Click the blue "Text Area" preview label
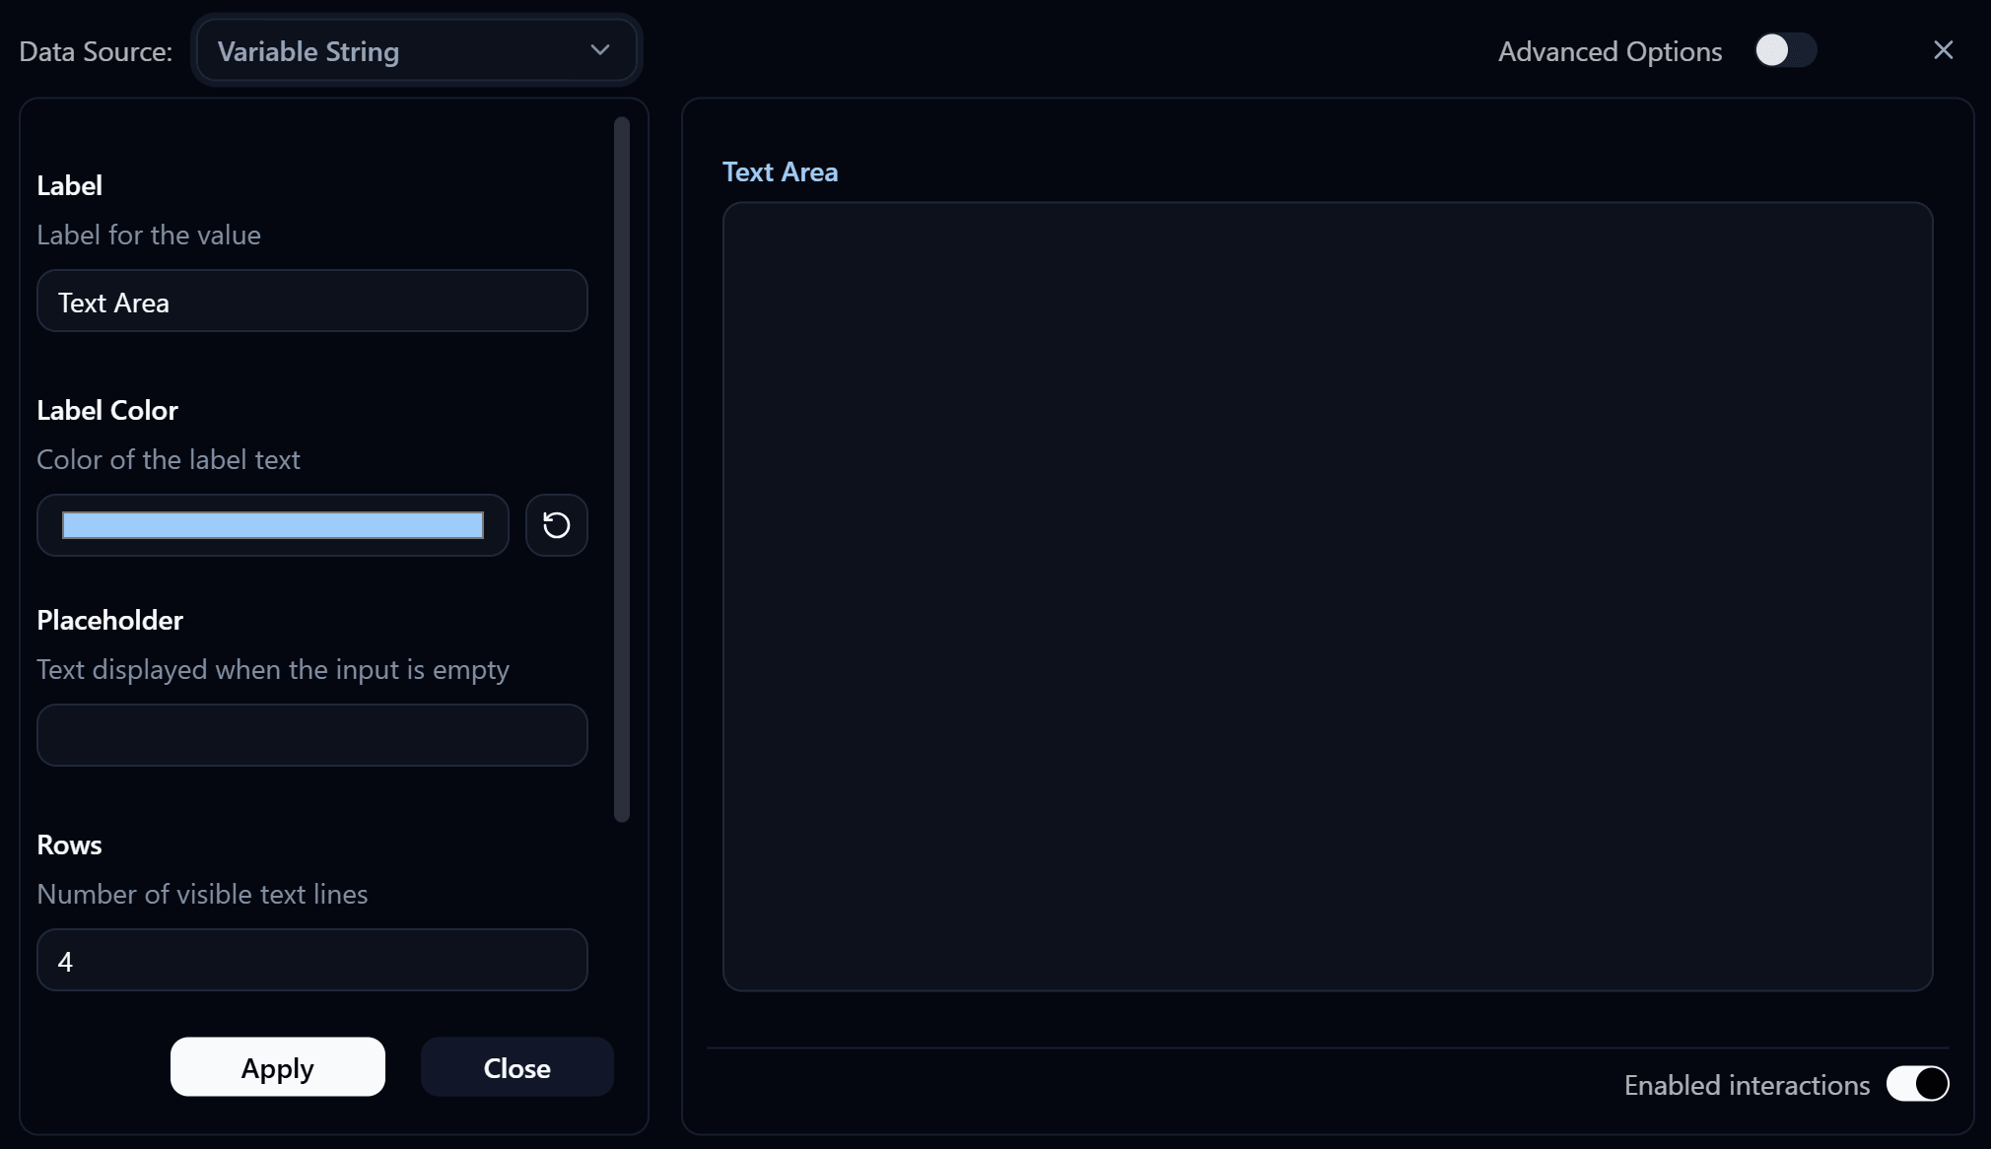This screenshot has width=1991, height=1149. point(781,171)
